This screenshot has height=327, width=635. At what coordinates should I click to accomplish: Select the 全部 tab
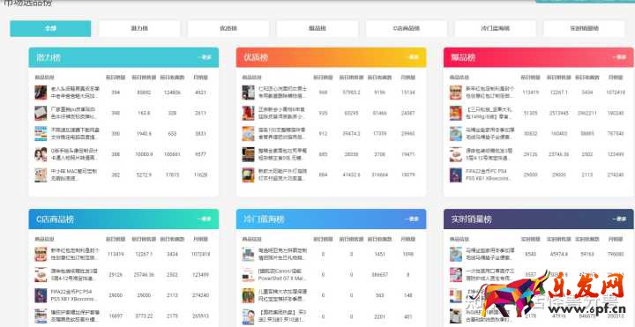pos(50,29)
